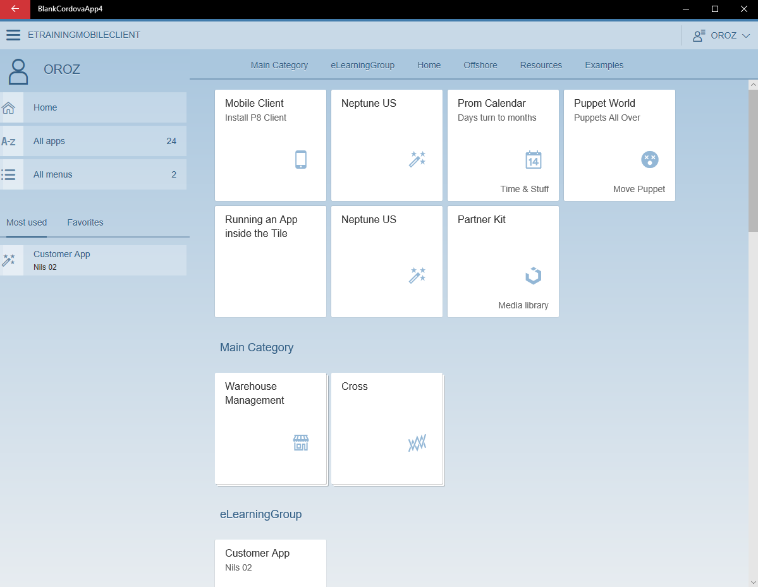Switch to the Offshore tab

480,65
